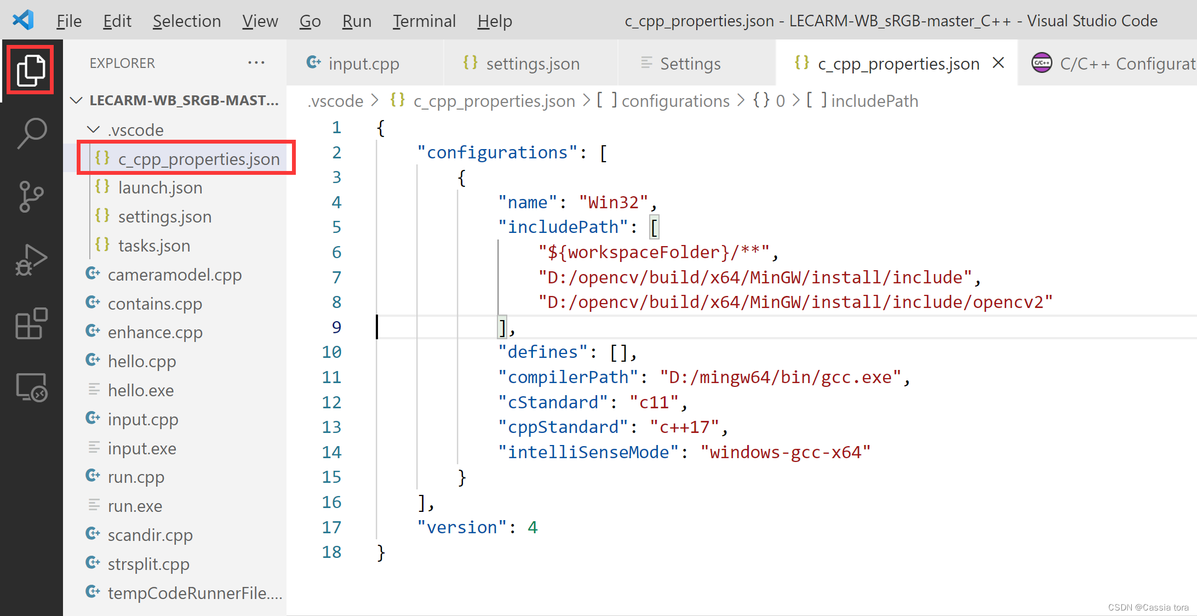The width and height of the screenshot is (1197, 616).
Task: Open tasks.json from the Explorer
Action: [154, 245]
